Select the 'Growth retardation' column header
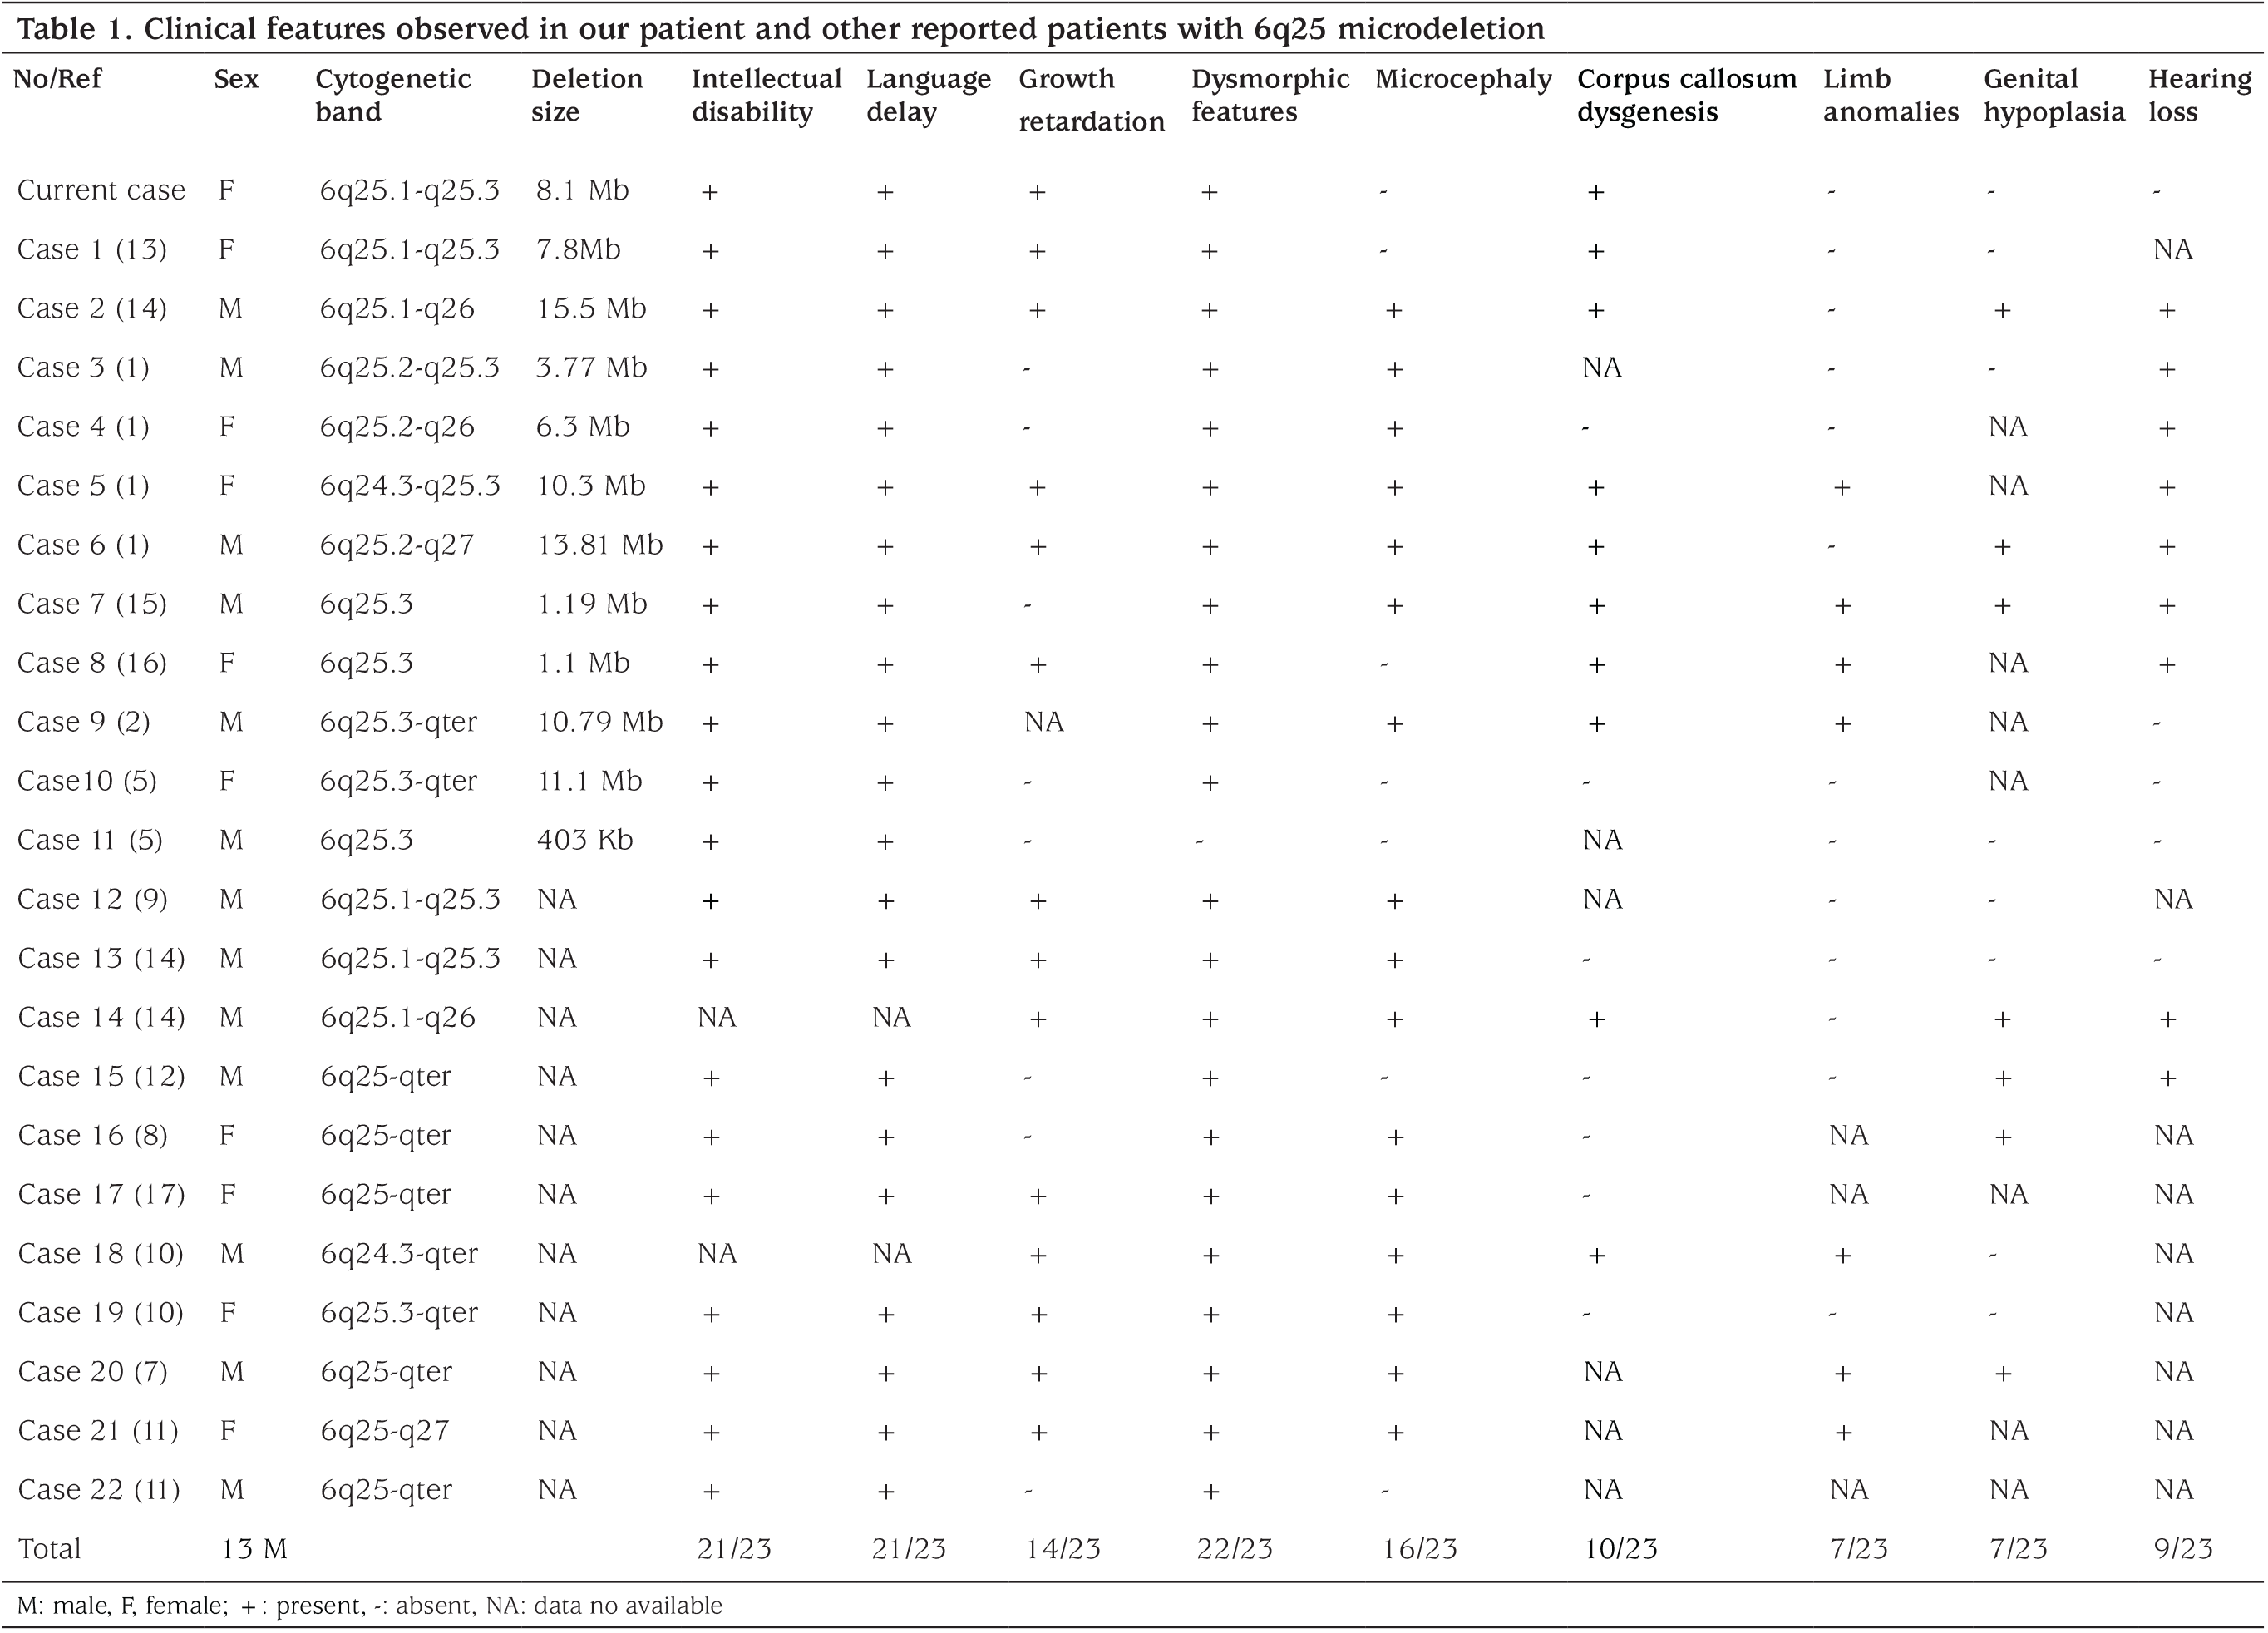The width and height of the screenshot is (2268, 1633). pyautogui.click(x=1091, y=100)
